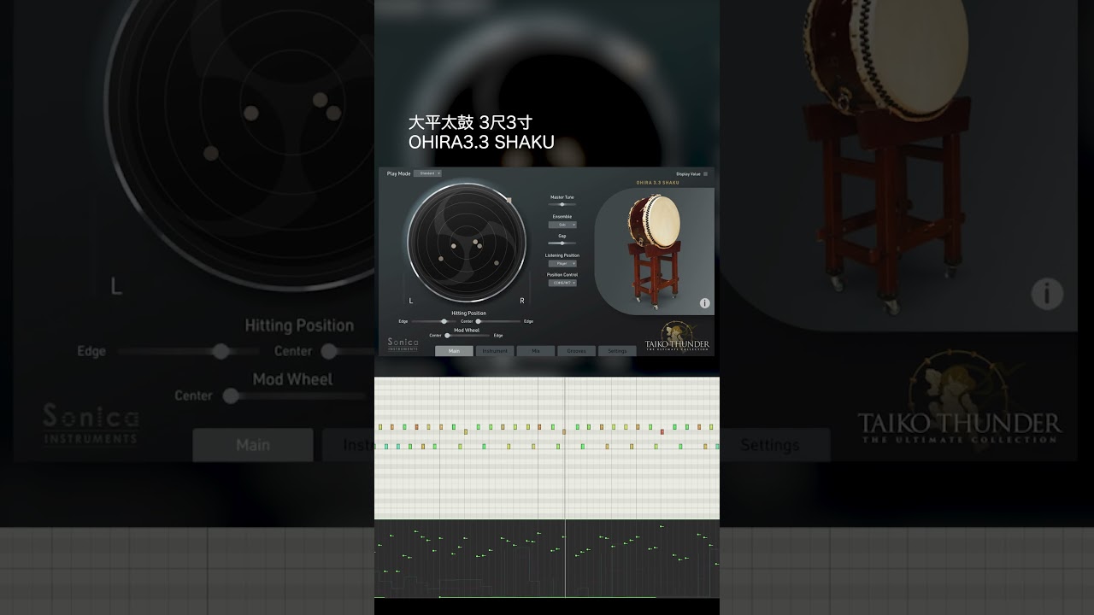Open the Play Mode dropdown set to Standard
1094x615 pixels.
(427, 173)
